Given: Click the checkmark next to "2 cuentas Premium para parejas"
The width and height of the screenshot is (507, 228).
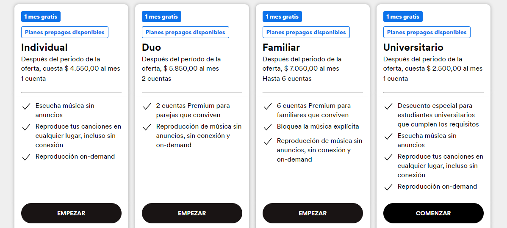Looking at the screenshot, I should click(x=147, y=106).
